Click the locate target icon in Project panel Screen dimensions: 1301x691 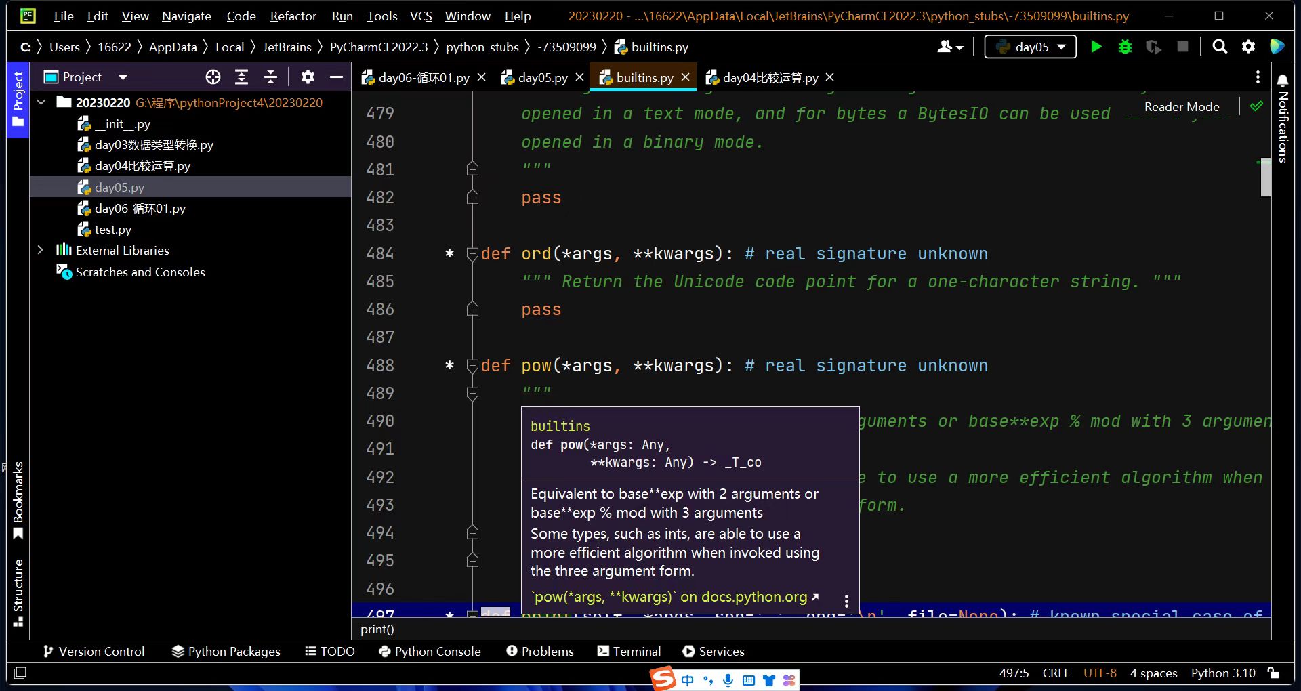(213, 77)
